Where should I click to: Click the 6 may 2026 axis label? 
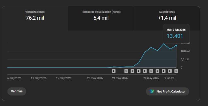click(14, 78)
